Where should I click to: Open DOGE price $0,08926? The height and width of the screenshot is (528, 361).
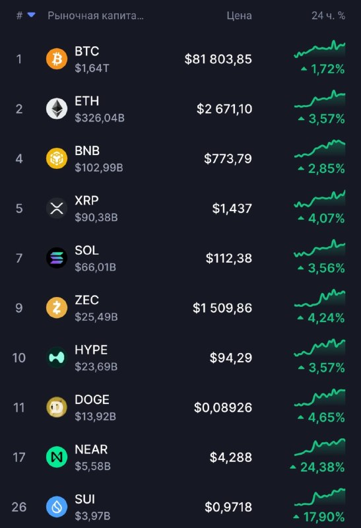223,407
